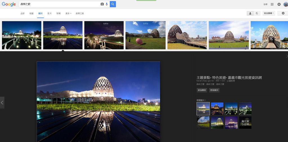Image resolution: width=288 pixels, height=142 pixels.
Task: Switch to the 新聞 tab
Action: [58, 13]
